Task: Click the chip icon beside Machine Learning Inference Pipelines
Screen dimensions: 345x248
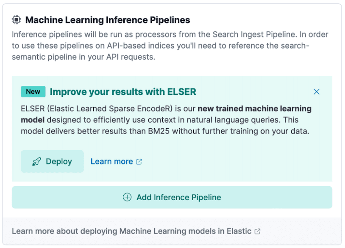Action: pyautogui.click(x=16, y=20)
